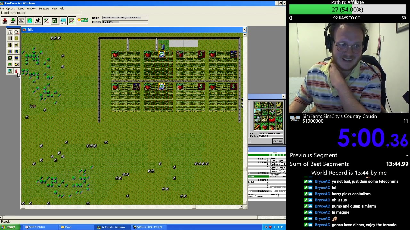Open the Speed menu
Image resolution: width=410 pixels, height=230 pixels.
[21, 9]
